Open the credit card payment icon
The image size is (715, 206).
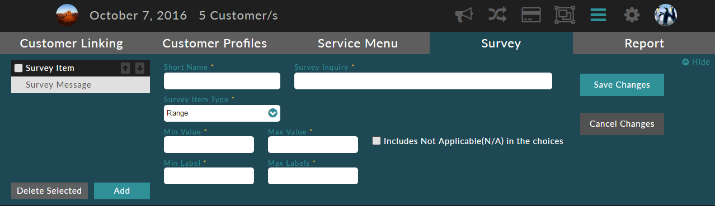pyautogui.click(x=531, y=15)
